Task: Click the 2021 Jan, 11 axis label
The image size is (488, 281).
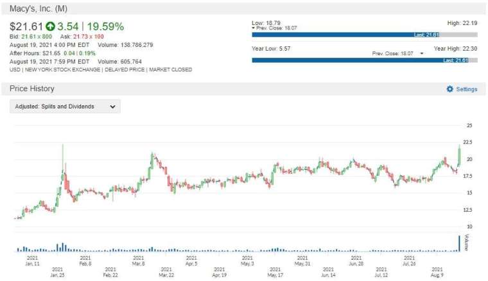Action: [32, 261]
